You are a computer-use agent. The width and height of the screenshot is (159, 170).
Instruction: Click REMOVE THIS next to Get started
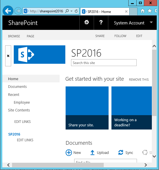(x=139, y=80)
